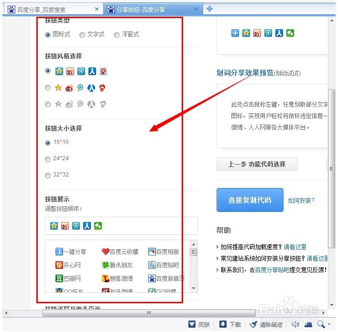Select the gray icon style

click(48, 104)
